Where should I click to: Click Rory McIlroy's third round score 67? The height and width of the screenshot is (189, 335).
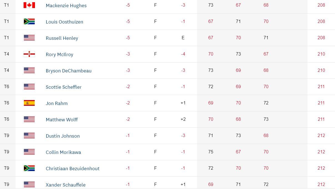click(x=266, y=54)
